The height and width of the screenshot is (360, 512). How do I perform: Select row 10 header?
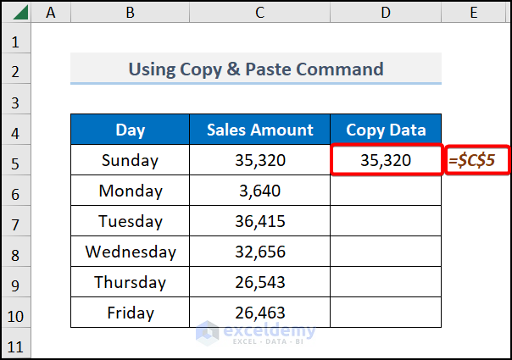click(17, 313)
